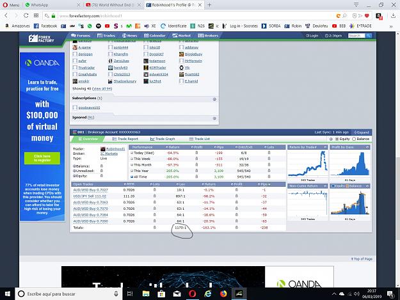The image size is (400, 300).
Task: Open the USD/JPY Sell 111.02 trade
Action: (90, 196)
